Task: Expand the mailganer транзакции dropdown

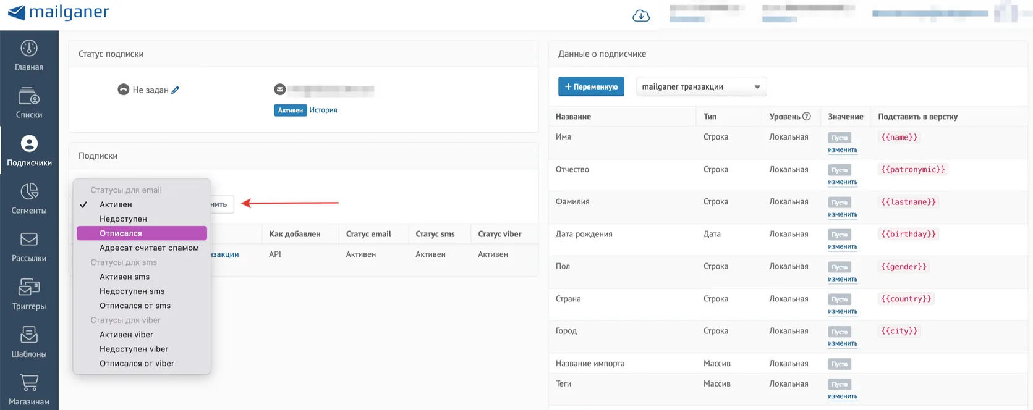Action: coord(702,86)
